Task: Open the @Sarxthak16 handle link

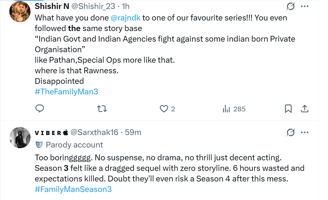Action: pos(94,132)
